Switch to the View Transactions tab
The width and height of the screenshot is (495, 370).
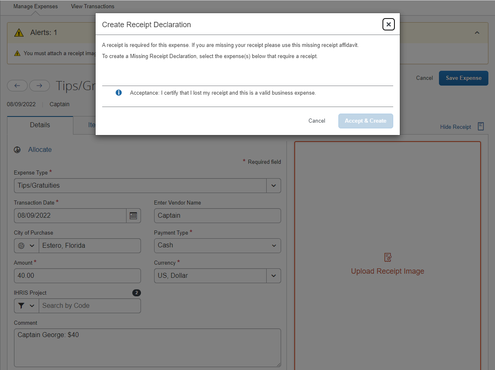point(93,7)
